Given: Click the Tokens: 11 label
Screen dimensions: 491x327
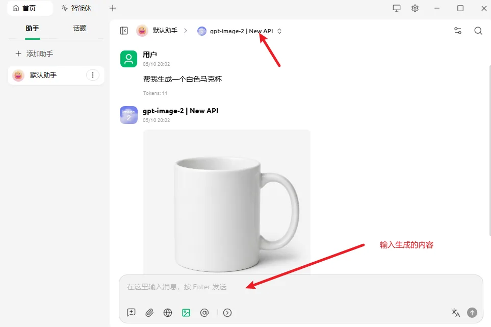Looking at the screenshot, I should (x=156, y=93).
